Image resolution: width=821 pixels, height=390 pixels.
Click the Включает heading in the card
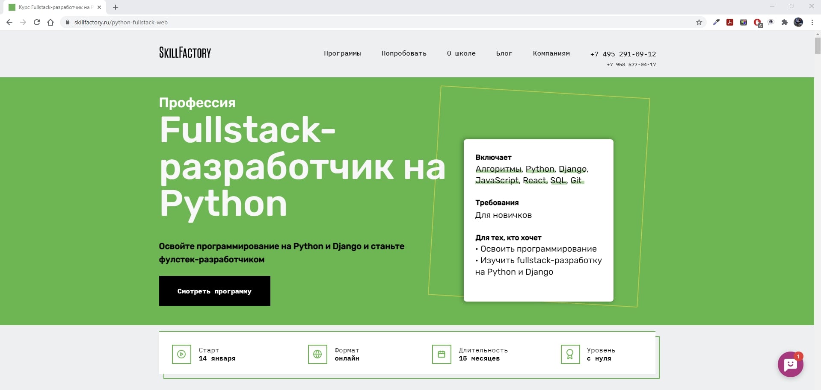pos(493,157)
